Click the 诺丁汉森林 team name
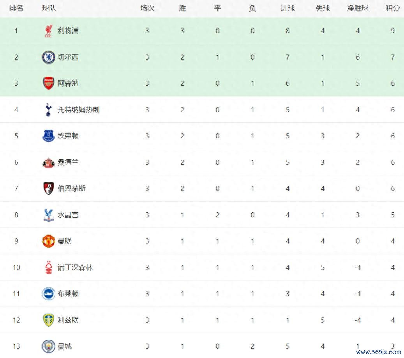This screenshot has width=404, height=358. (75, 268)
